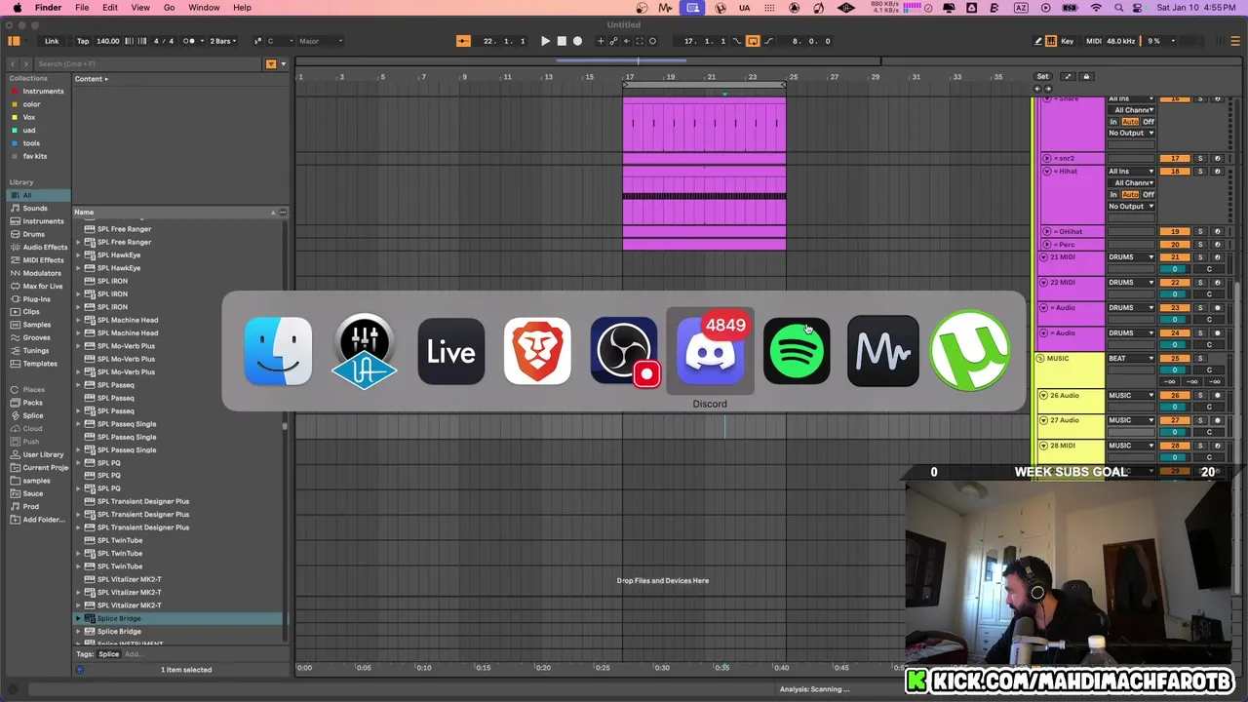1248x702 pixels.
Task: Open the root note C dropdown
Action: (278, 41)
